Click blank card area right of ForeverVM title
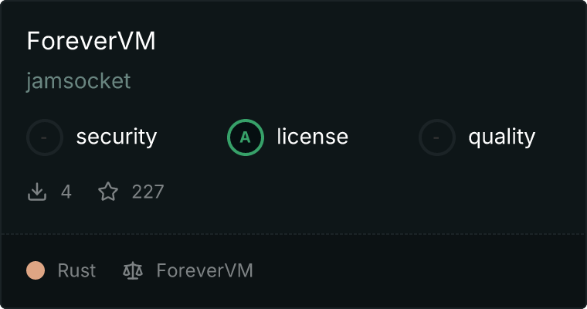Viewport: 587px width, 309px height. (371, 40)
